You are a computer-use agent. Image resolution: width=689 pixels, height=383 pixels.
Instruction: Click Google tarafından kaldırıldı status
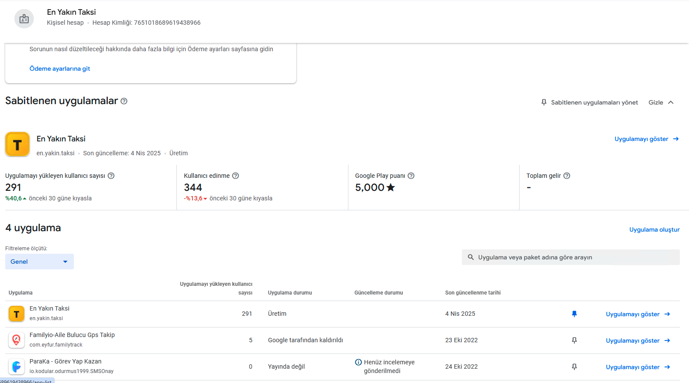point(305,340)
